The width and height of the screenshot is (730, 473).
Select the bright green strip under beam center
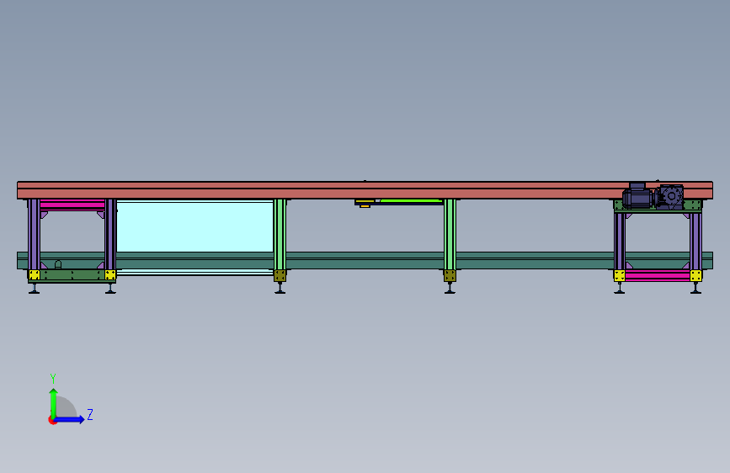pos(411,201)
